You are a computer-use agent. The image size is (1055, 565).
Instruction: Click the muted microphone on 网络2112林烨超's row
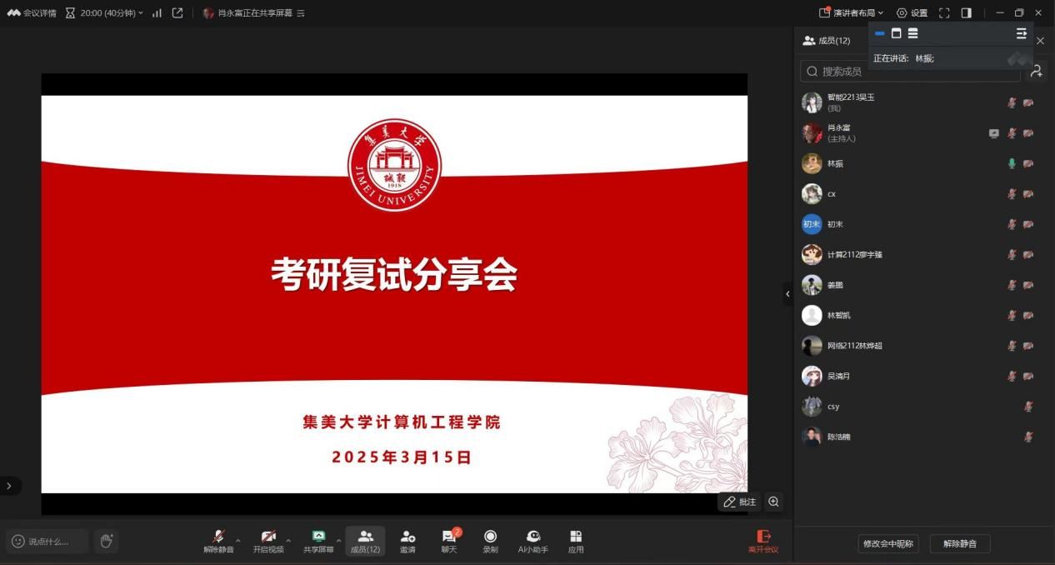click(x=1012, y=346)
